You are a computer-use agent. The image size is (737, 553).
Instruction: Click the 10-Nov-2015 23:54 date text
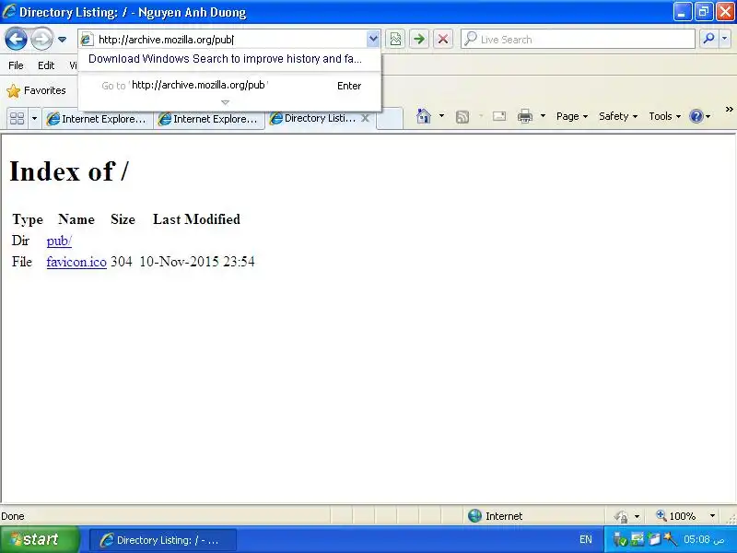(x=197, y=262)
